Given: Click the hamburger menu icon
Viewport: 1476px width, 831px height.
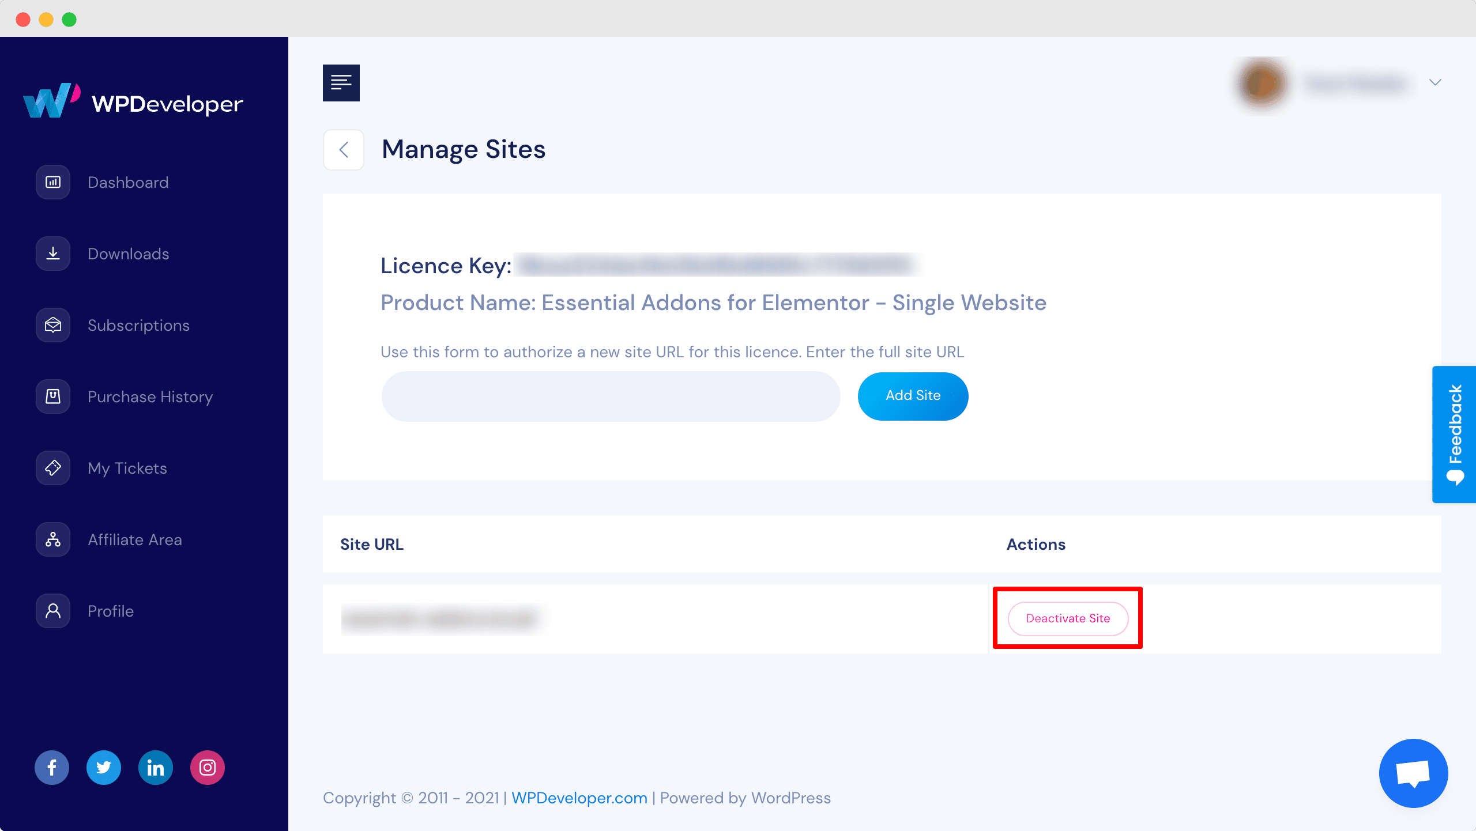Looking at the screenshot, I should coord(341,82).
